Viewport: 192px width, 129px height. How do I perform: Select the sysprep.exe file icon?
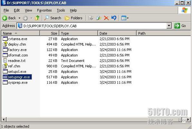pos(5,82)
